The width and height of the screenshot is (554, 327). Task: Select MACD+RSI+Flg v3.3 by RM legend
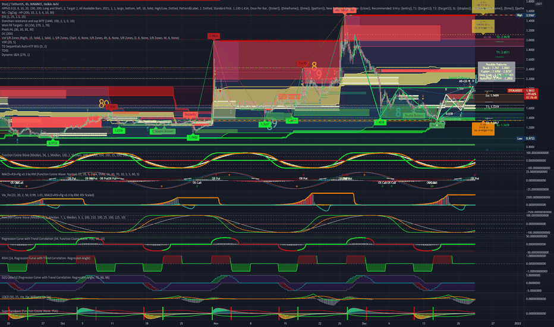(70, 174)
